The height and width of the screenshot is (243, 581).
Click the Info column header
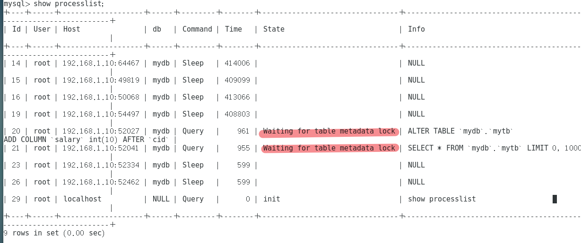(416, 29)
